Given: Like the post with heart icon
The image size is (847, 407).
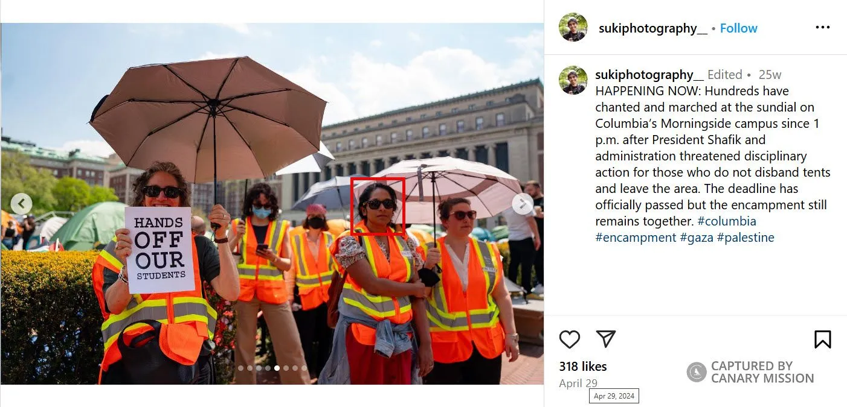Looking at the screenshot, I should click(569, 339).
